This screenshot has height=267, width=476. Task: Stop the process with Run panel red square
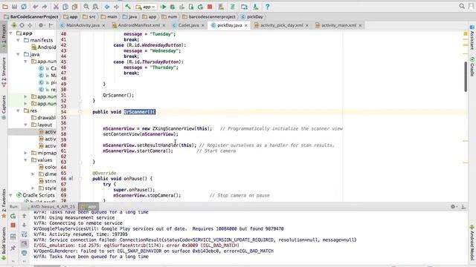tap(13, 225)
